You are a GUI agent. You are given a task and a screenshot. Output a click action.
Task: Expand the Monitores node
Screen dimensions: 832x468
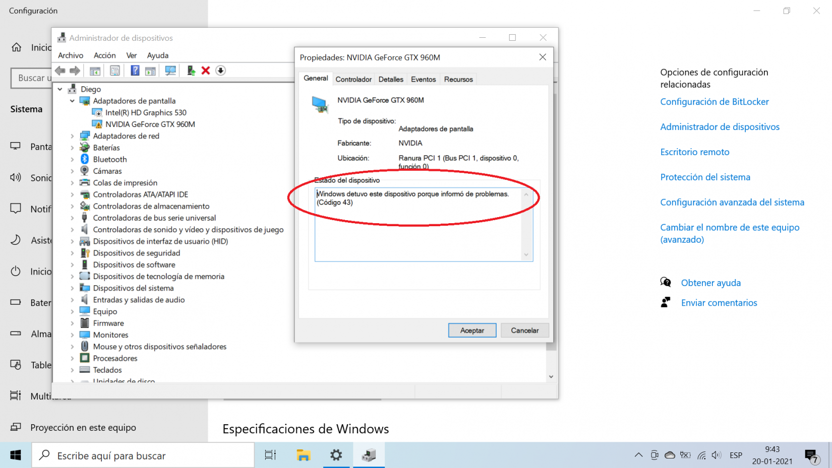pos(72,335)
